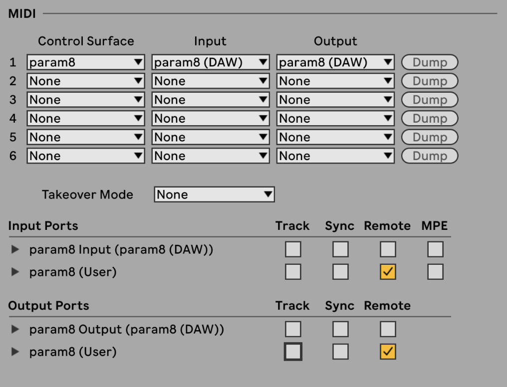Click the 'Control Surface' column header

click(x=86, y=41)
